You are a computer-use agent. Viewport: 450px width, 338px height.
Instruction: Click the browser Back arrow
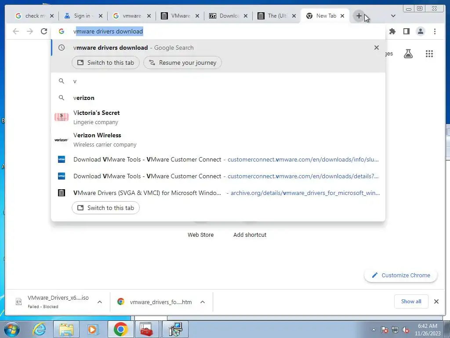pos(16,31)
